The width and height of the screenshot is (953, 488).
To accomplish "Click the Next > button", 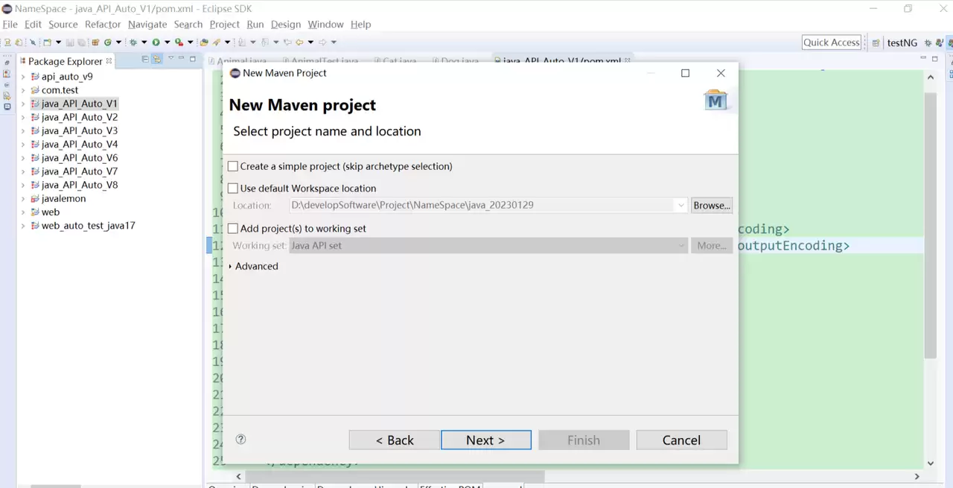I will (485, 440).
